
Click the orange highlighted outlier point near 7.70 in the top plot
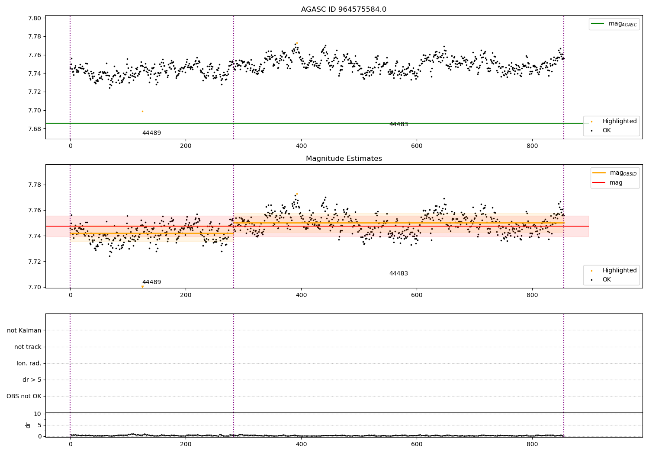(142, 111)
